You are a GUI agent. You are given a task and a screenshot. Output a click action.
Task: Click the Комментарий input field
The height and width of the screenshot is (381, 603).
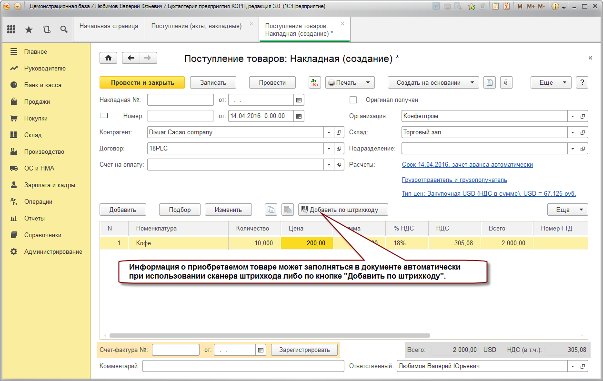(243, 366)
